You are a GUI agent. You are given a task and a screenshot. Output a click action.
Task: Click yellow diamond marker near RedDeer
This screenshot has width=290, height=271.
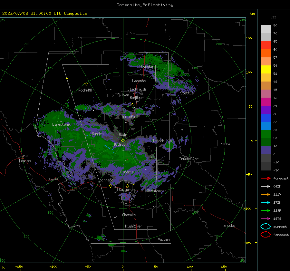click(132, 105)
